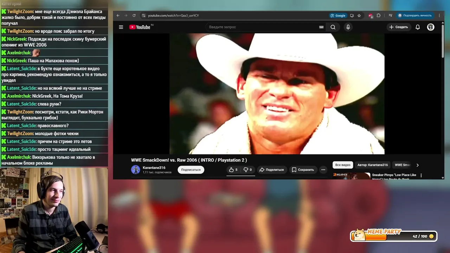Start voice search with microphone
This screenshot has height=253, width=450.
(348, 27)
